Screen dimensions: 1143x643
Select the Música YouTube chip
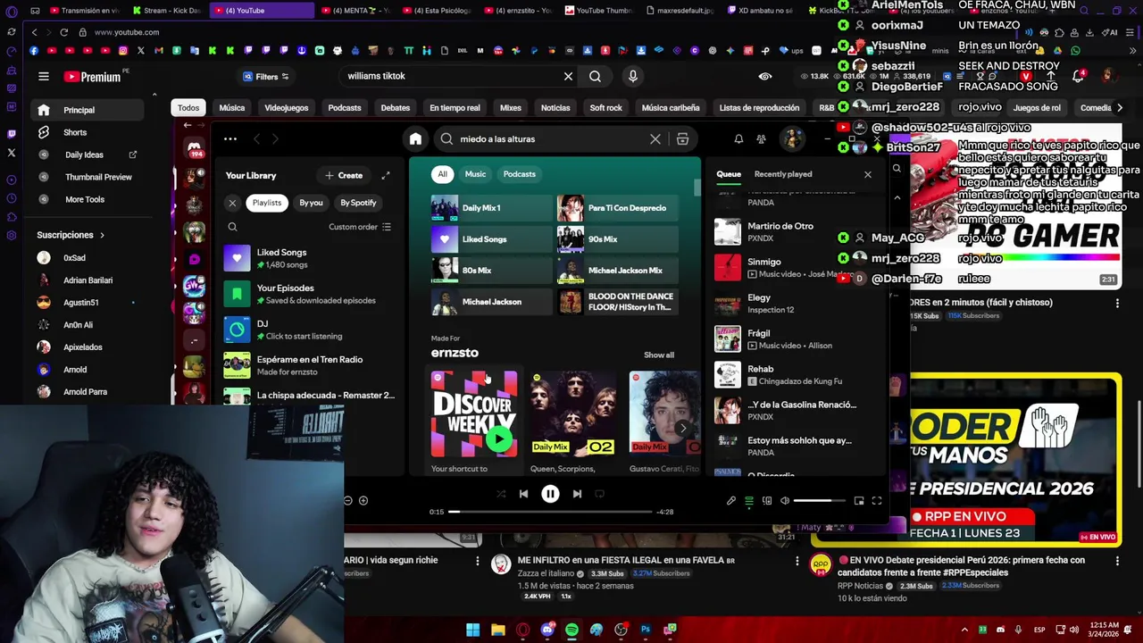[232, 108]
